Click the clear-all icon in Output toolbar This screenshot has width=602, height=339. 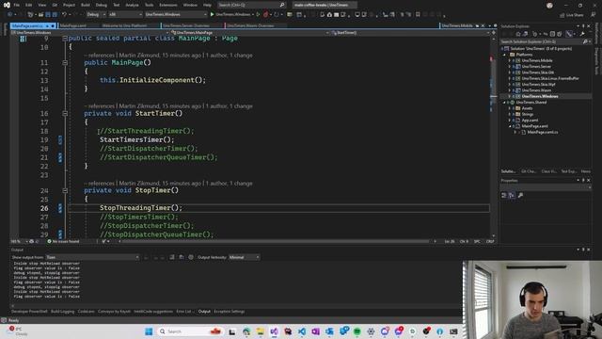[171, 257]
